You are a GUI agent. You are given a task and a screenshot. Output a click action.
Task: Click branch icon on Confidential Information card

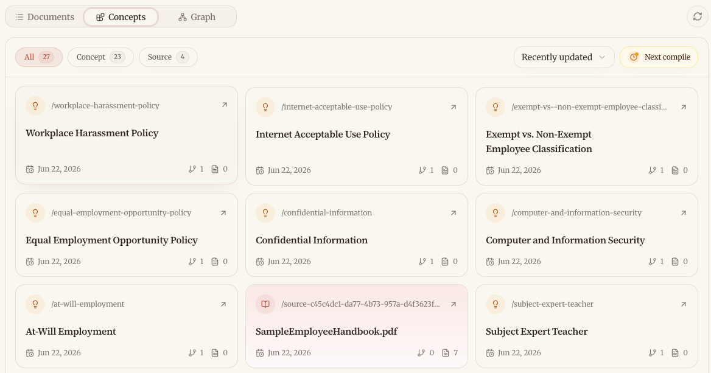pos(422,262)
